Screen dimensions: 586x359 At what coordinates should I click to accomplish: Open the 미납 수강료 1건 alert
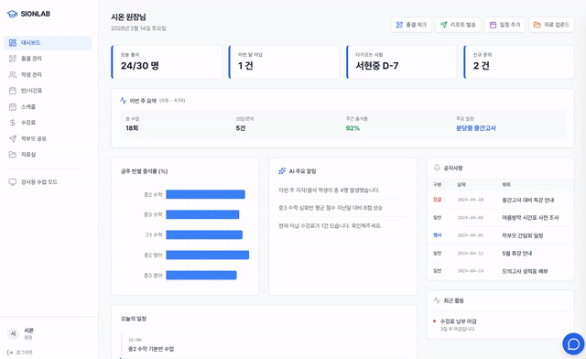[330, 225]
